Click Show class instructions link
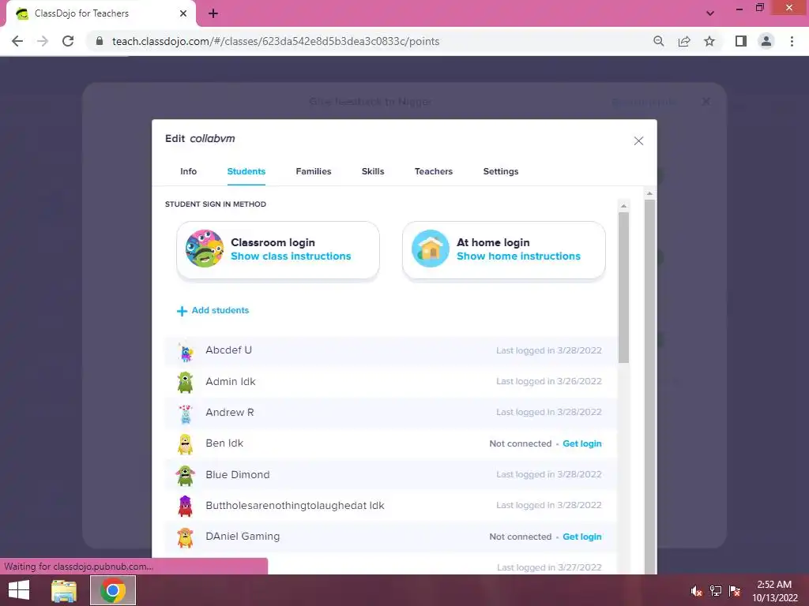 (291, 256)
